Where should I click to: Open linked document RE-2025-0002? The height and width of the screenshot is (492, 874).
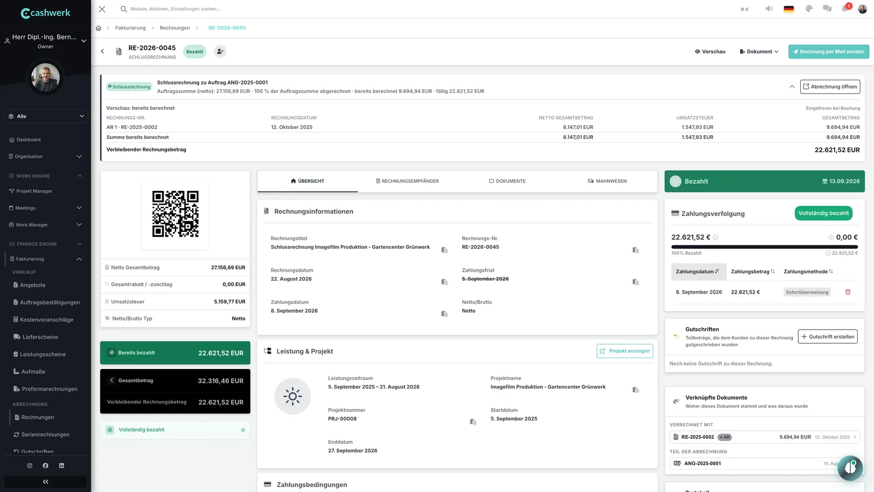pos(764,437)
